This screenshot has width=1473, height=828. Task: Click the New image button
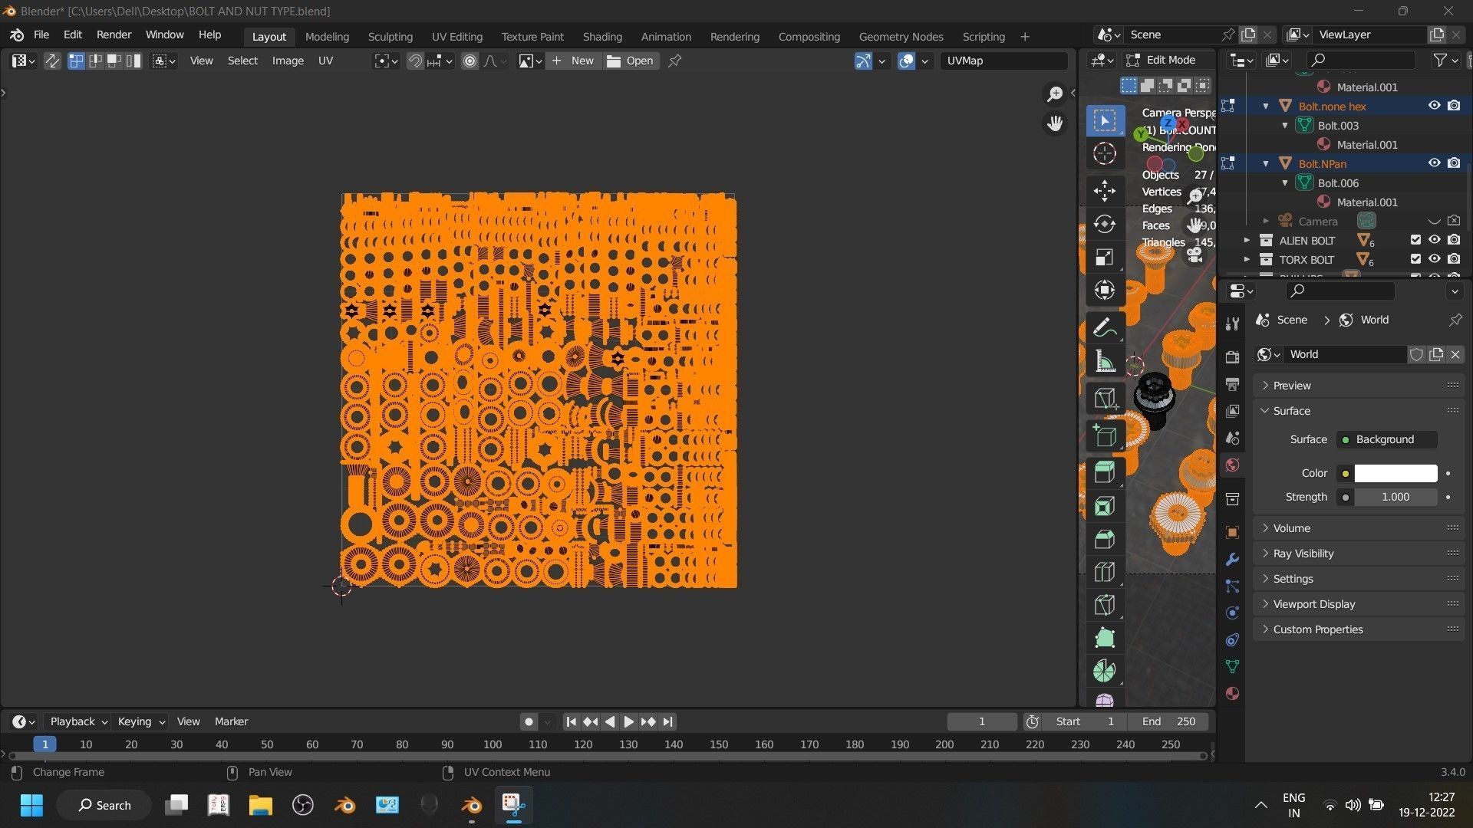tap(573, 61)
